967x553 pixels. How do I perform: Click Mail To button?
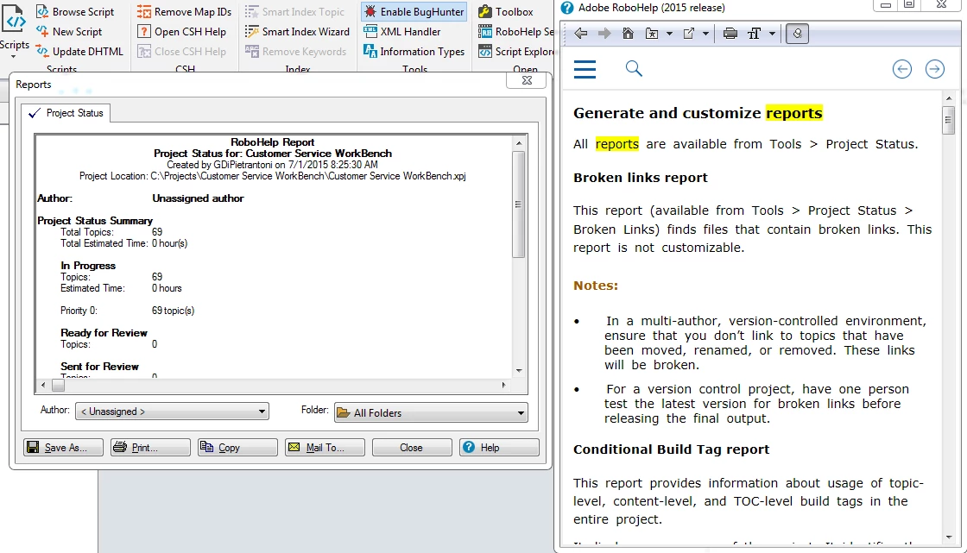(325, 448)
